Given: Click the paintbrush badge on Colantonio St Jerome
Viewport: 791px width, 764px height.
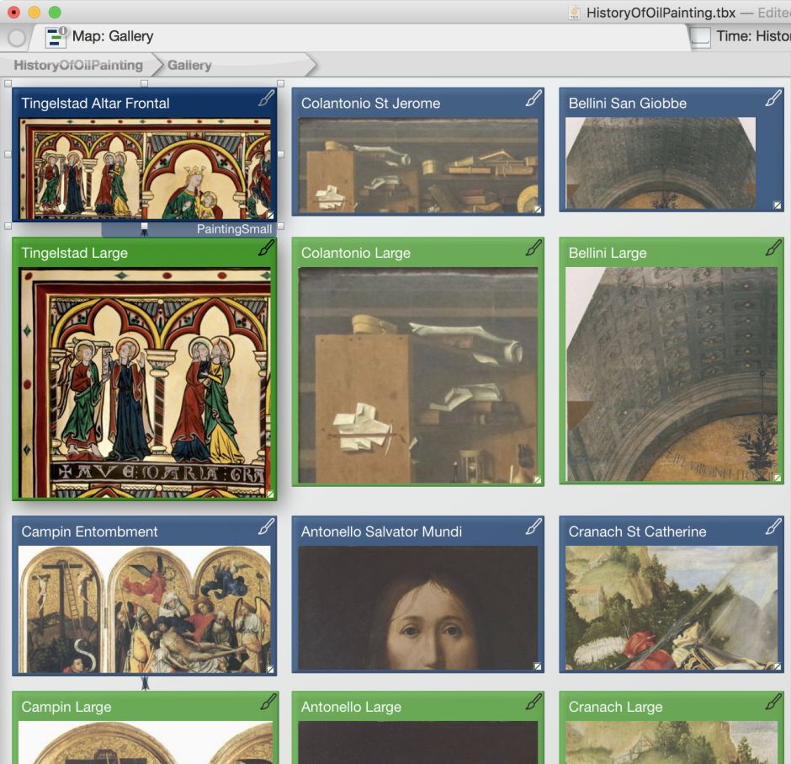Looking at the screenshot, I should click(x=534, y=99).
